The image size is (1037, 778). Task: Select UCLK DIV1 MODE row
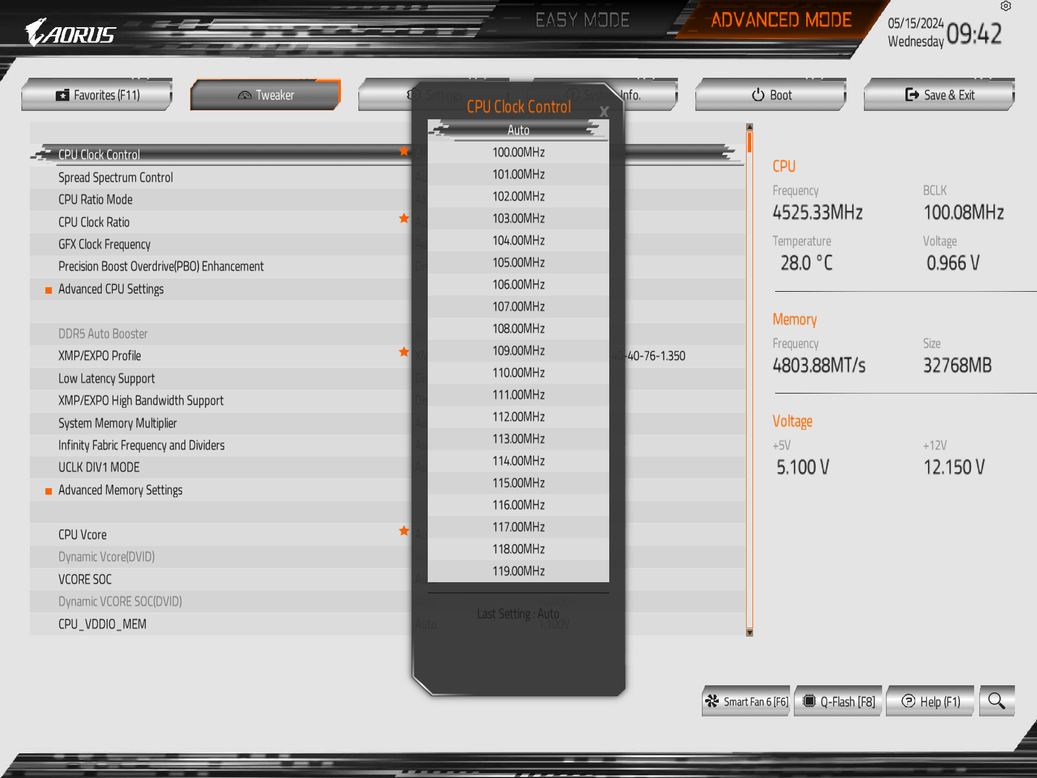click(387, 467)
